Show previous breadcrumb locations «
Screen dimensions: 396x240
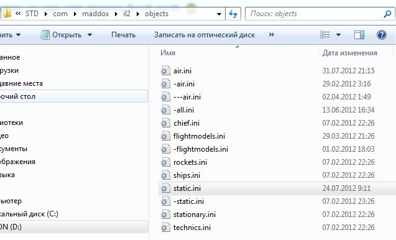point(17,14)
